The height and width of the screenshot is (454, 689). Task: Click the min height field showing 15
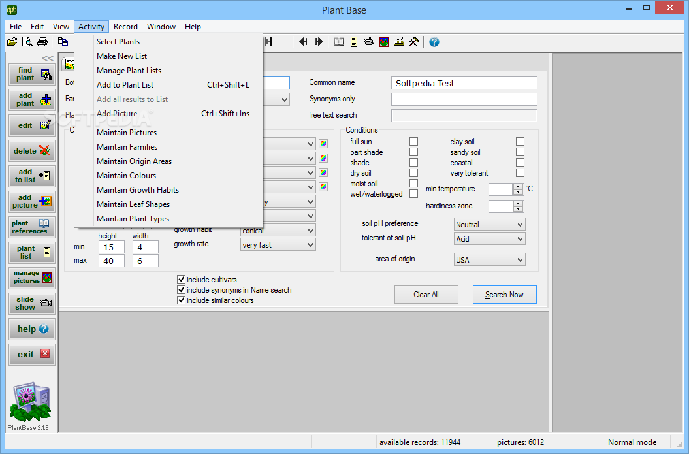click(x=111, y=248)
